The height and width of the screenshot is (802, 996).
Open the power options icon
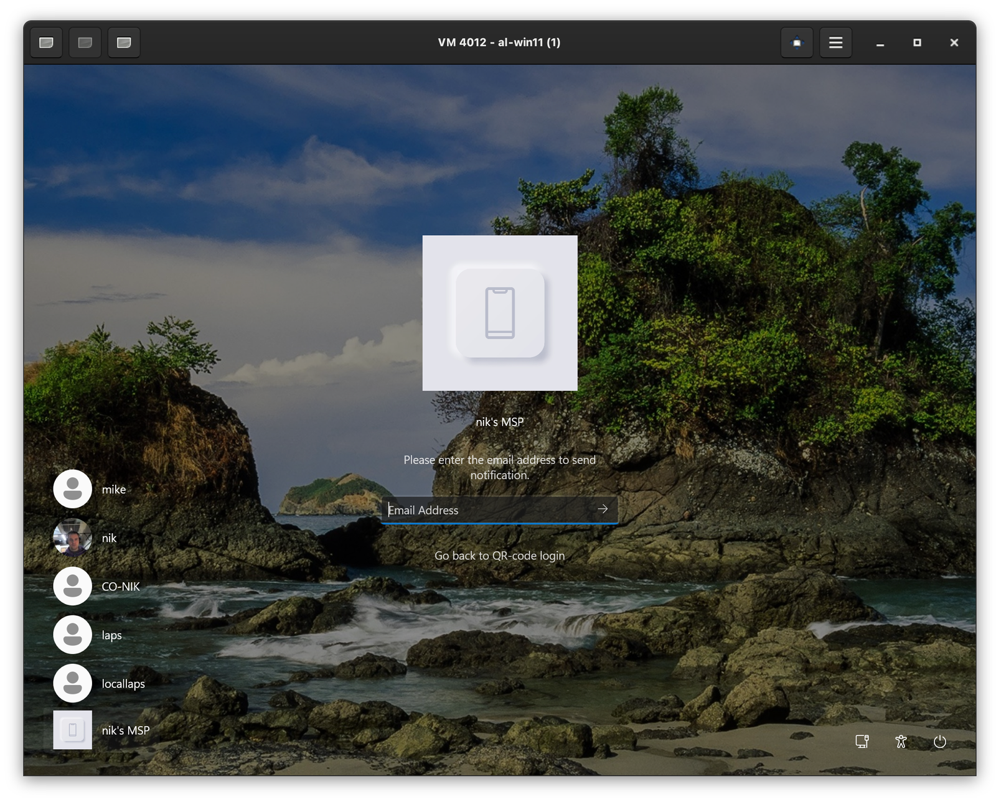point(939,741)
